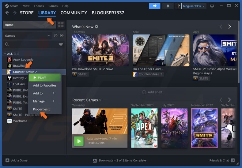242x168 pixels.
Task: Click the search magnifier in library
Action: 7,44
